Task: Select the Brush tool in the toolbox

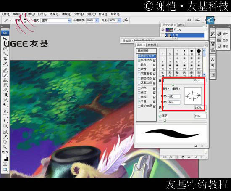Action: point(5,75)
